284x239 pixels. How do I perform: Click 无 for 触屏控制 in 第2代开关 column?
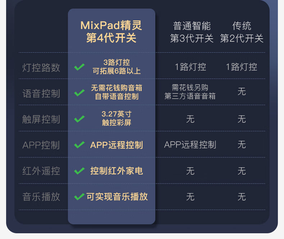coord(242,119)
